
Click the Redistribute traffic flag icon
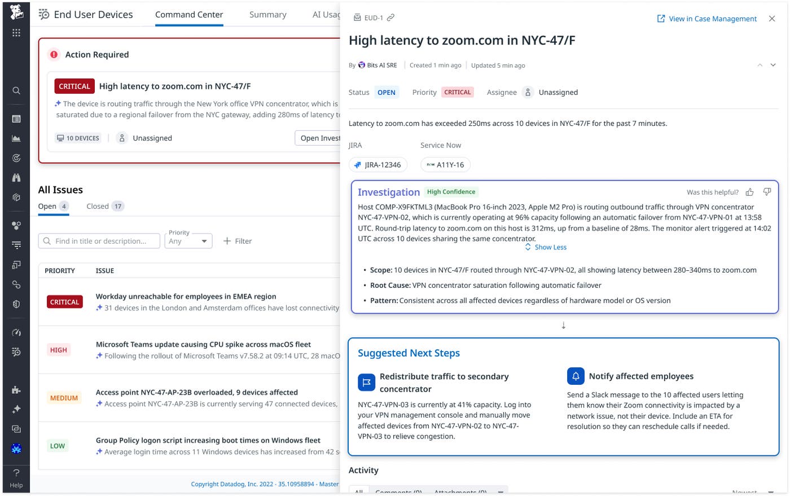(366, 382)
